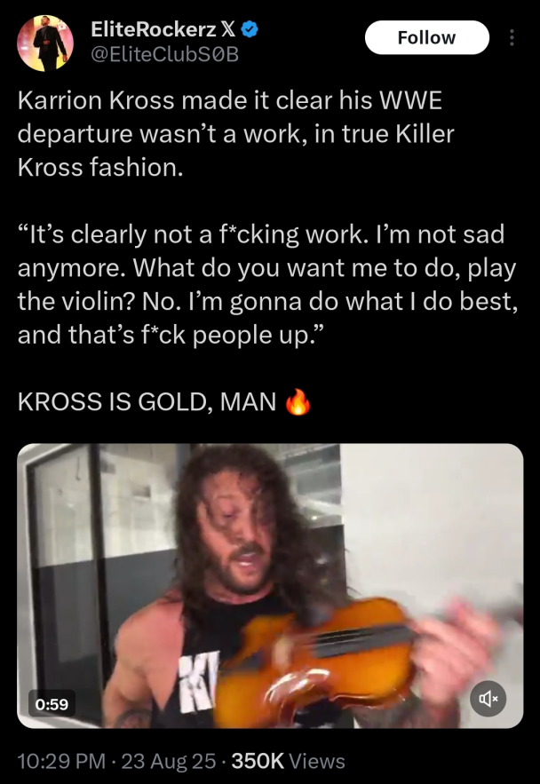The height and width of the screenshot is (784, 540).
Task: Select the quoted Kross statement text
Action: pos(267,284)
